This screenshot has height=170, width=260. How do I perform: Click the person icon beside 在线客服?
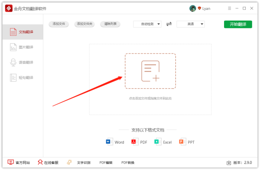(x=40, y=162)
